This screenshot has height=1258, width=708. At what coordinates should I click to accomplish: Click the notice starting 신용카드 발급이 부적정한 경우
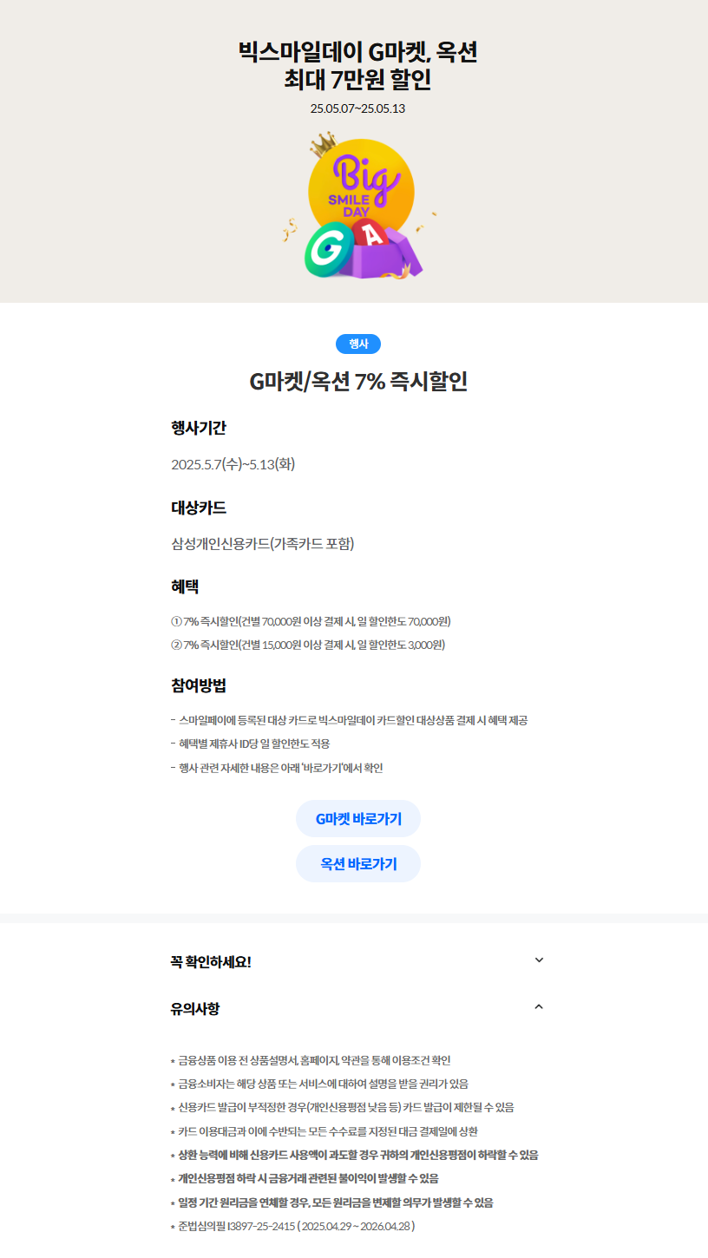343,1108
